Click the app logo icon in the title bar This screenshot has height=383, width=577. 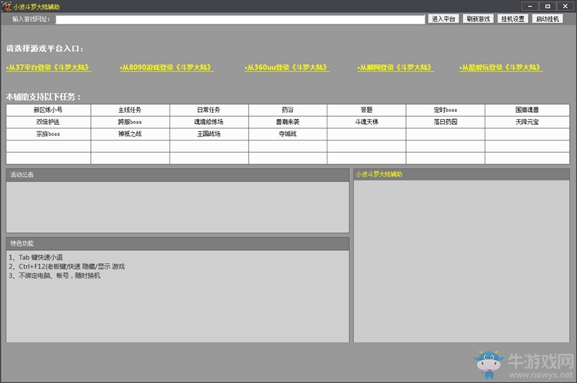[6, 6]
